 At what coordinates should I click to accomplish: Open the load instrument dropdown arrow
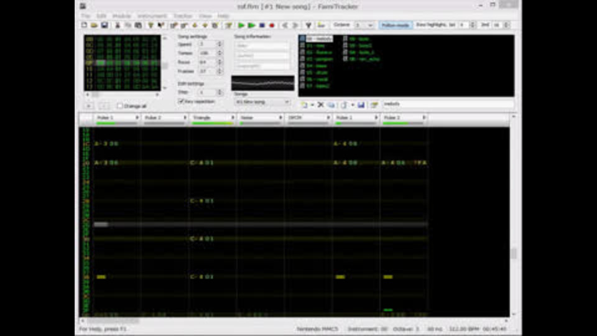point(353,105)
